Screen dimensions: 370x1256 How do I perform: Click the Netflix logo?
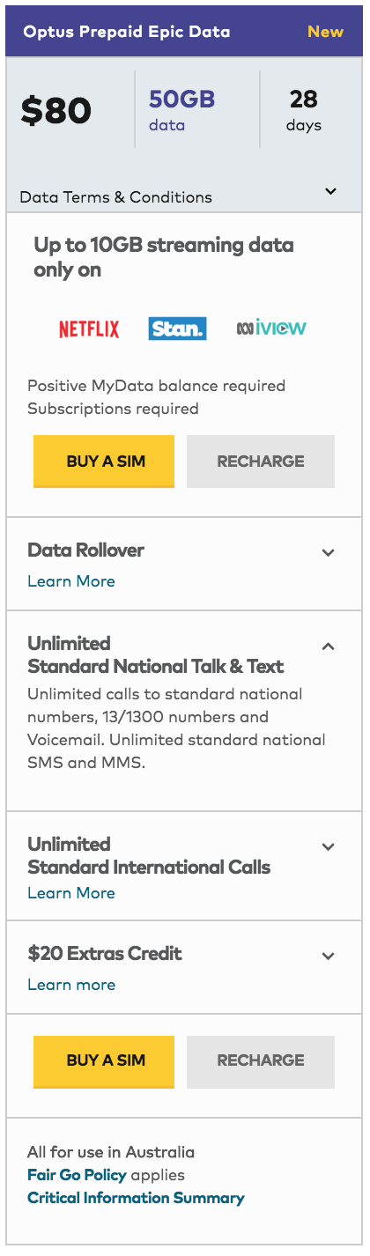point(89,329)
